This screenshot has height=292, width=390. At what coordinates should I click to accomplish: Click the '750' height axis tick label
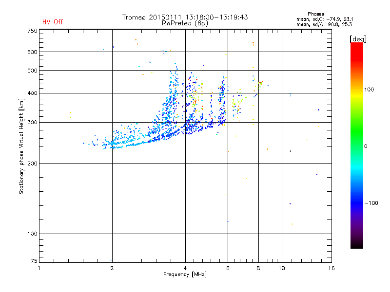point(32,31)
